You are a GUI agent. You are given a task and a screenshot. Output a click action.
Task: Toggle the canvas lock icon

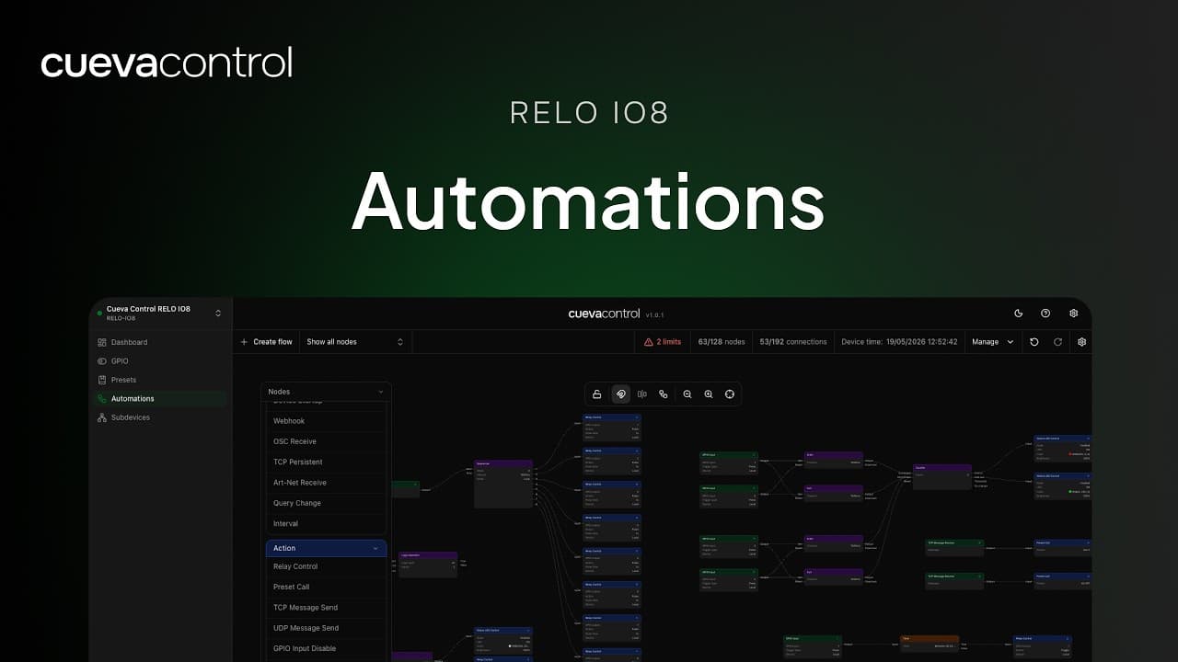(596, 394)
